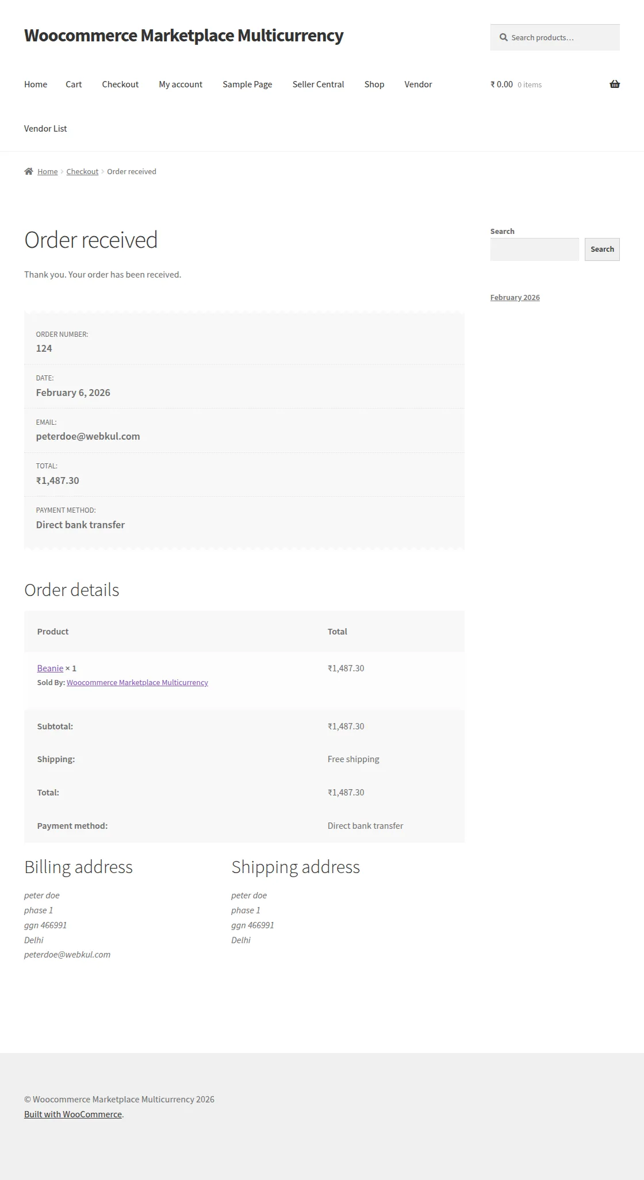Open the Shop menu item
The height and width of the screenshot is (1180, 644).
[x=374, y=84]
